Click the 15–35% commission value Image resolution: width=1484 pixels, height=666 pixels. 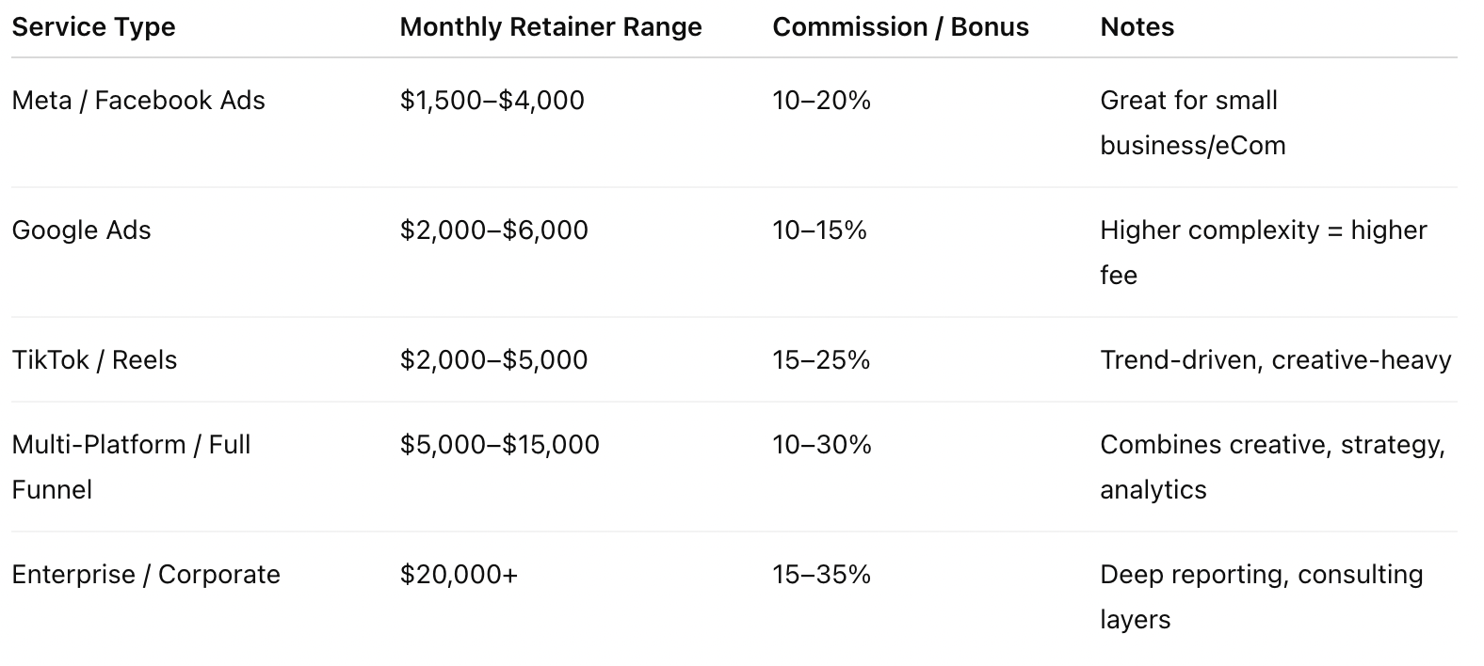click(x=821, y=575)
